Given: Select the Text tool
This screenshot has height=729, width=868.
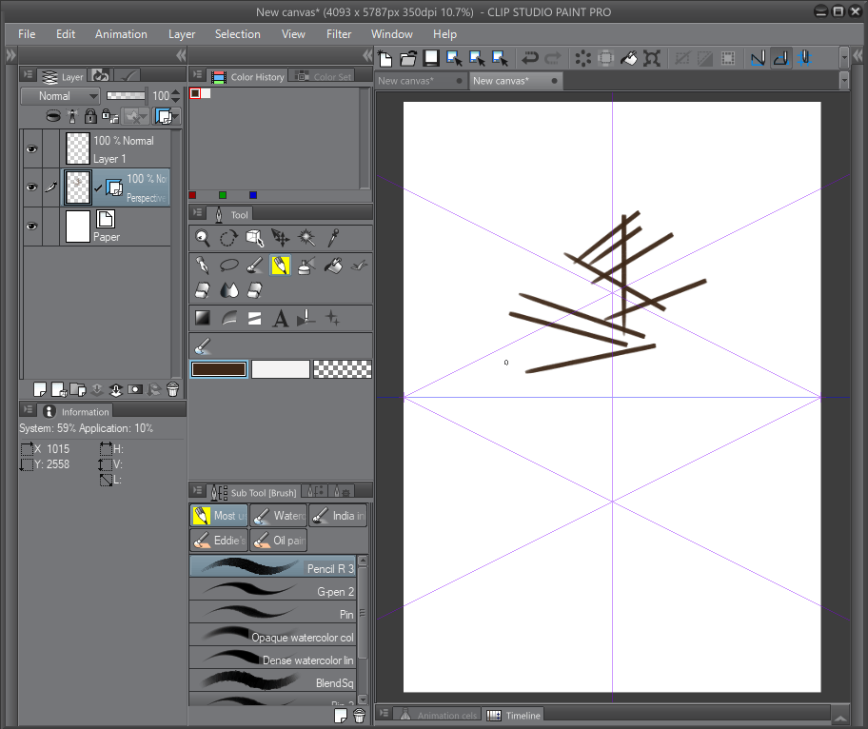Looking at the screenshot, I should (x=281, y=318).
